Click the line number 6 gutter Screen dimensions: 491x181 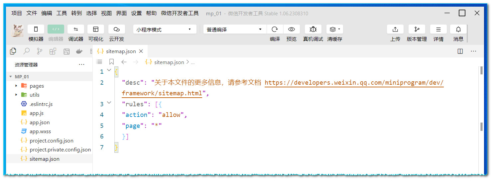point(102,136)
